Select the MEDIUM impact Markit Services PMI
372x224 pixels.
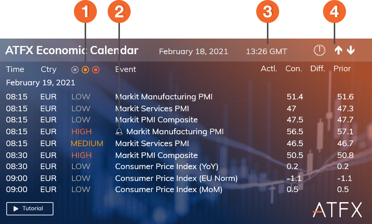pyautogui.click(x=152, y=144)
